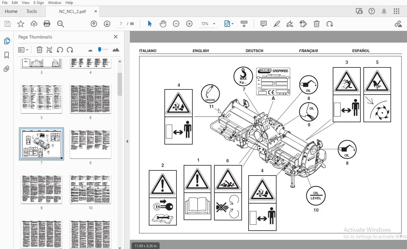Select the arrow selection tool

coord(150,24)
